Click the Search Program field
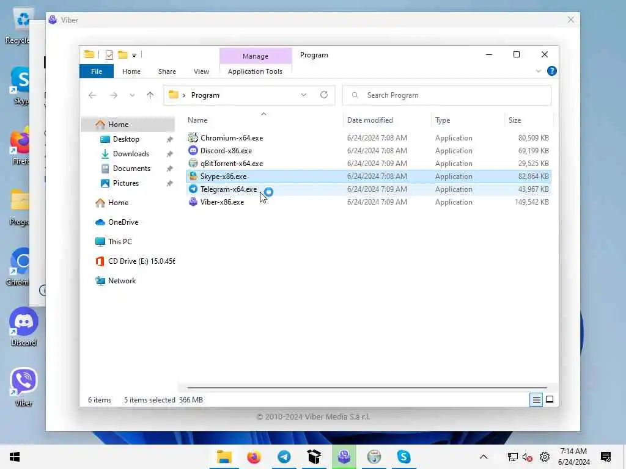Screen dimensions: 626x469 coord(447,95)
